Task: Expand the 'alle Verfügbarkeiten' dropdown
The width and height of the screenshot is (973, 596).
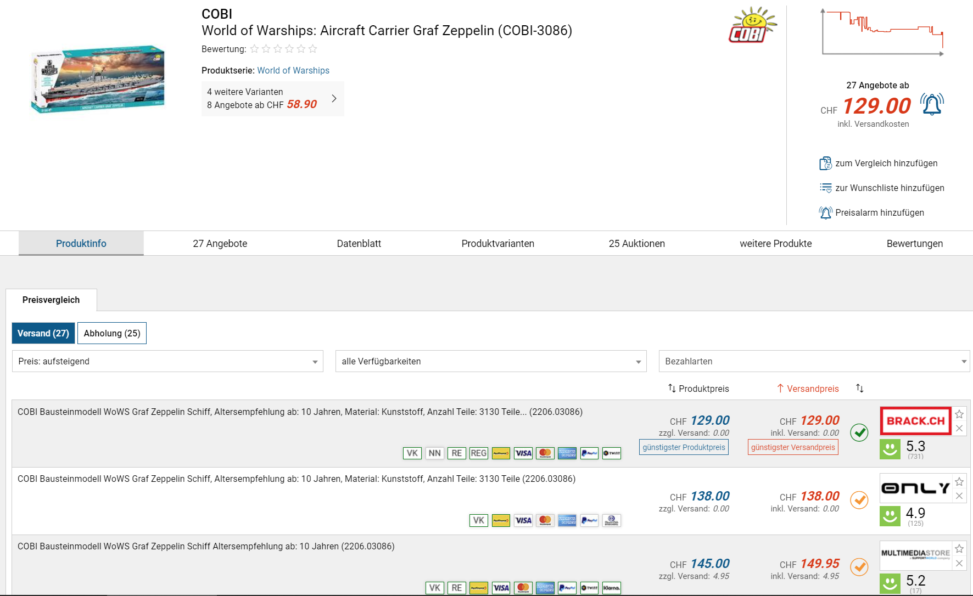Action: [x=490, y=361]
